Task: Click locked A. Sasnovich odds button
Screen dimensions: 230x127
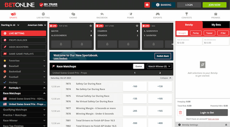Action: pos(154,44)
